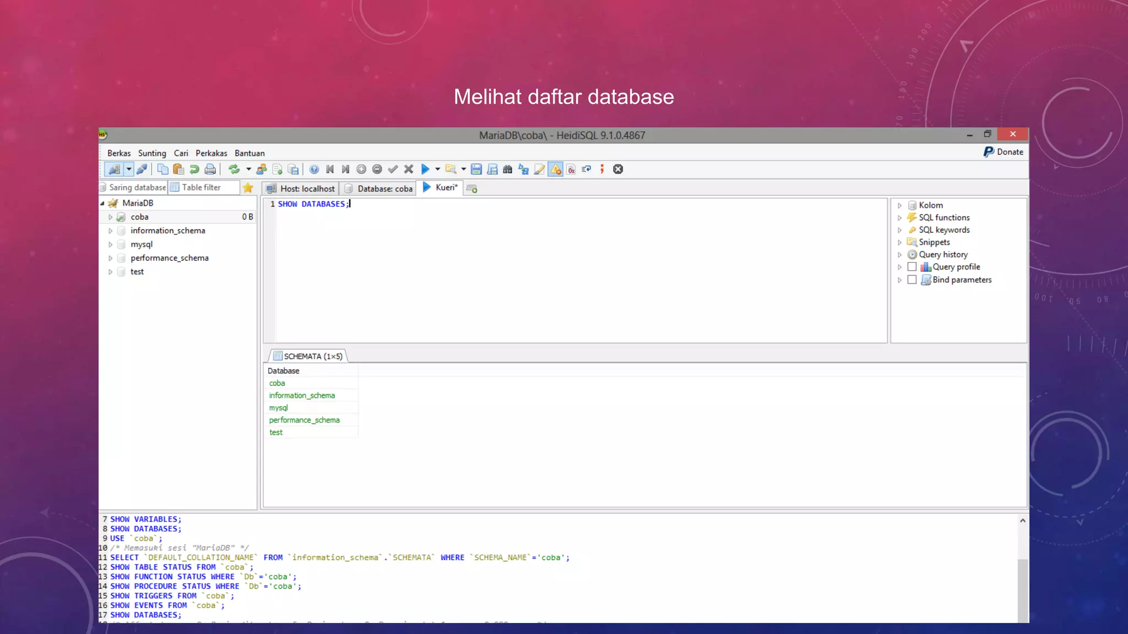This screenshot has height=634, width=1128.
Task: Open new query tab icon
Action: [x=471, y=188]
